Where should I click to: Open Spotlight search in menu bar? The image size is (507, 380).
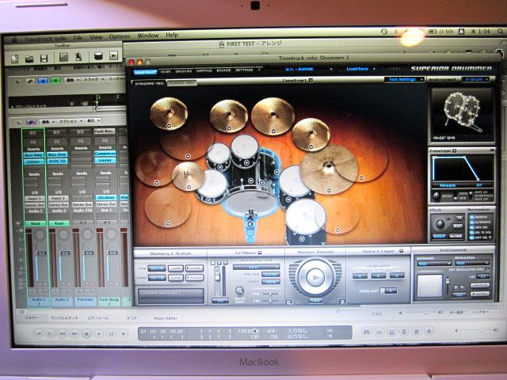[x=501, y=32]
